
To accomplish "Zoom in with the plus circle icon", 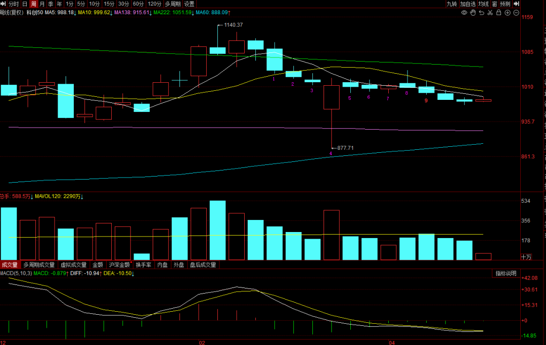I will tap(508, 13).
